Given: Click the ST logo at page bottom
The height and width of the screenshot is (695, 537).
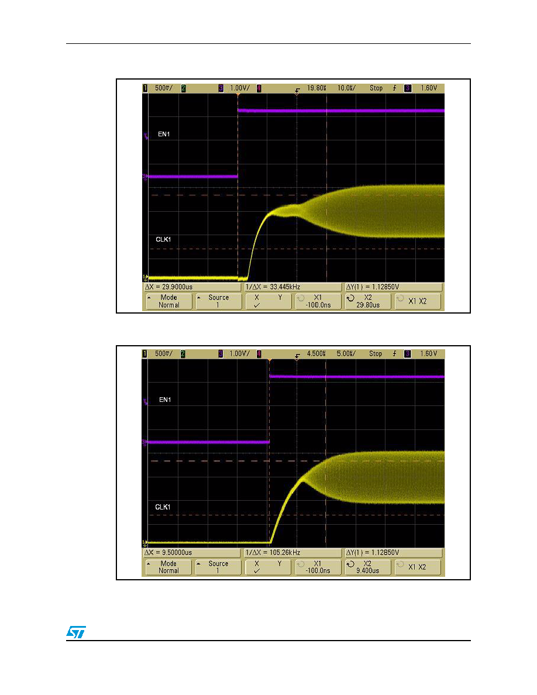Looking at the screenshot, I should (76, 632).
